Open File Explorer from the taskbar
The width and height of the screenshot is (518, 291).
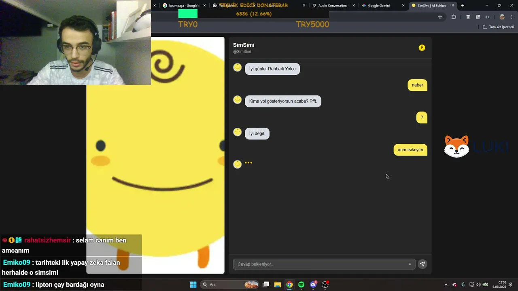278,285
